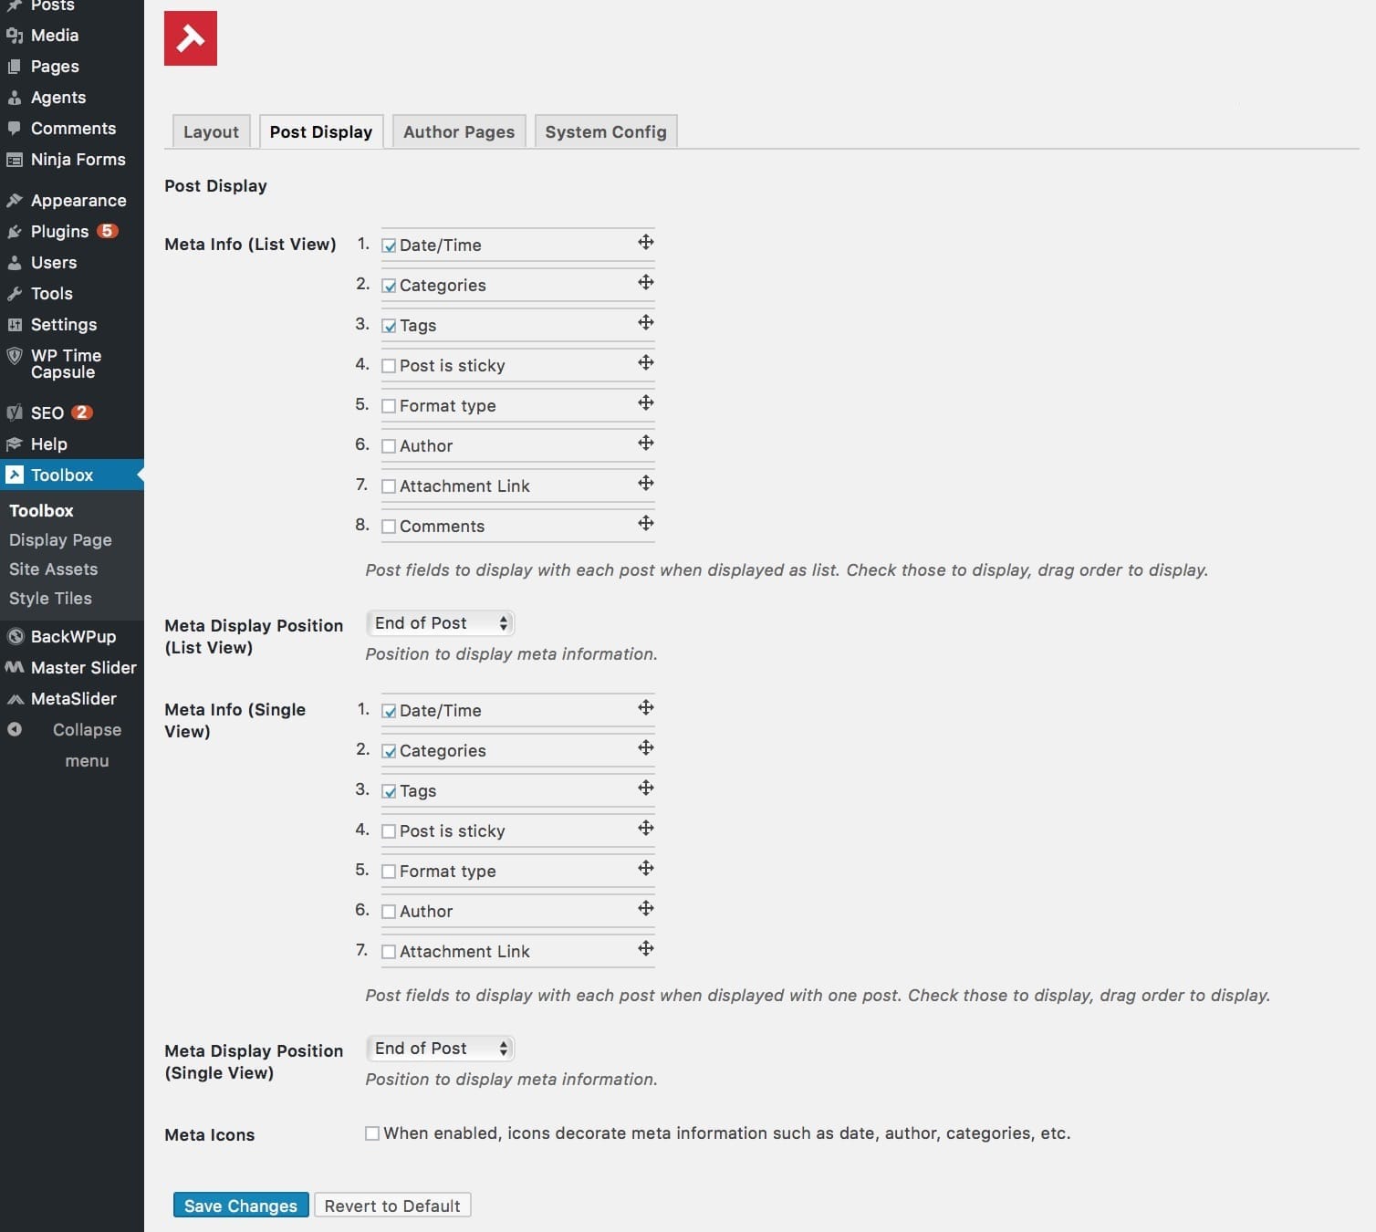Click the Save Changes button
Screen dimensions: 1376x1232
coord(241,1206)
